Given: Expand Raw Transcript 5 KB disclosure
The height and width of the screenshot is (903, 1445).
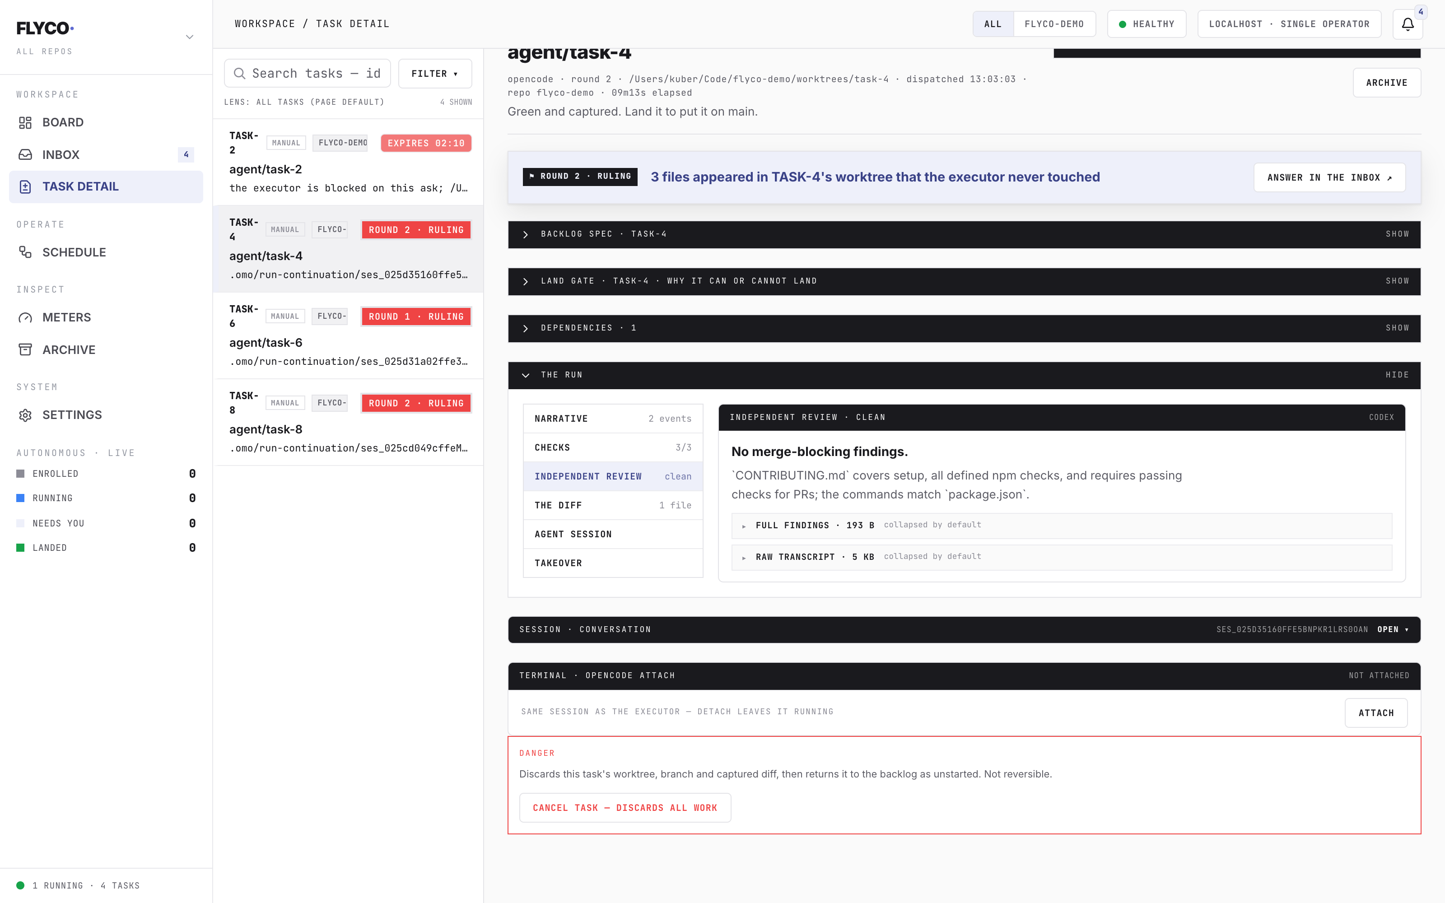Looking at the screenshot, I should 1062,557.
